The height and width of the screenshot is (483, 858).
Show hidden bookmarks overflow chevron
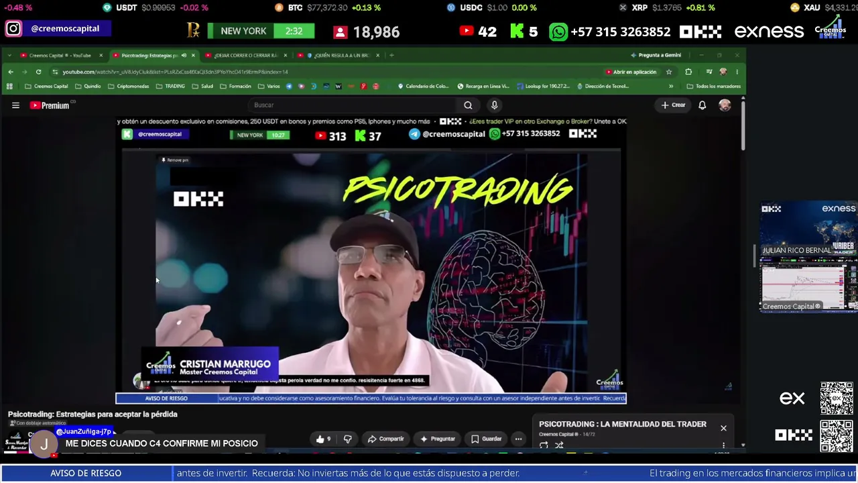click(x=671, y=87)
